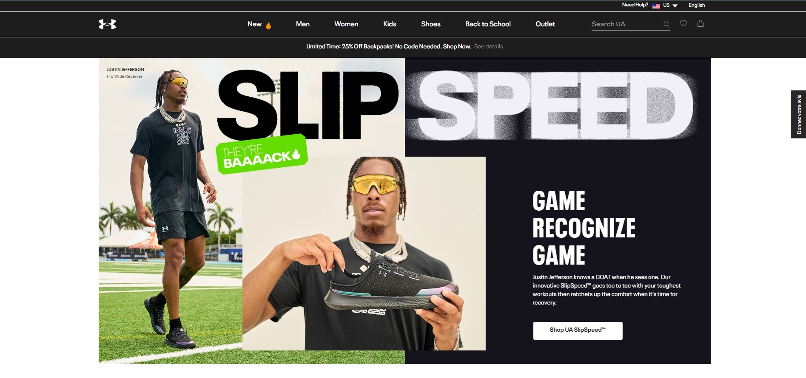Open the Shoes menu
This screenshot has height=378, width=806.
(431, 24)
